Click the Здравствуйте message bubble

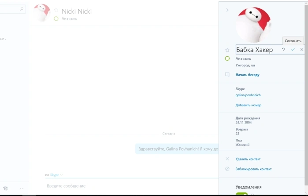pyautogui.click(x=177, y=149)
